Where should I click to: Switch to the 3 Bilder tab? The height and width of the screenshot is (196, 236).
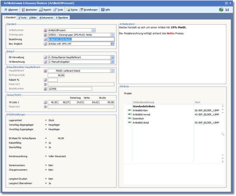(x=33, y=17)
